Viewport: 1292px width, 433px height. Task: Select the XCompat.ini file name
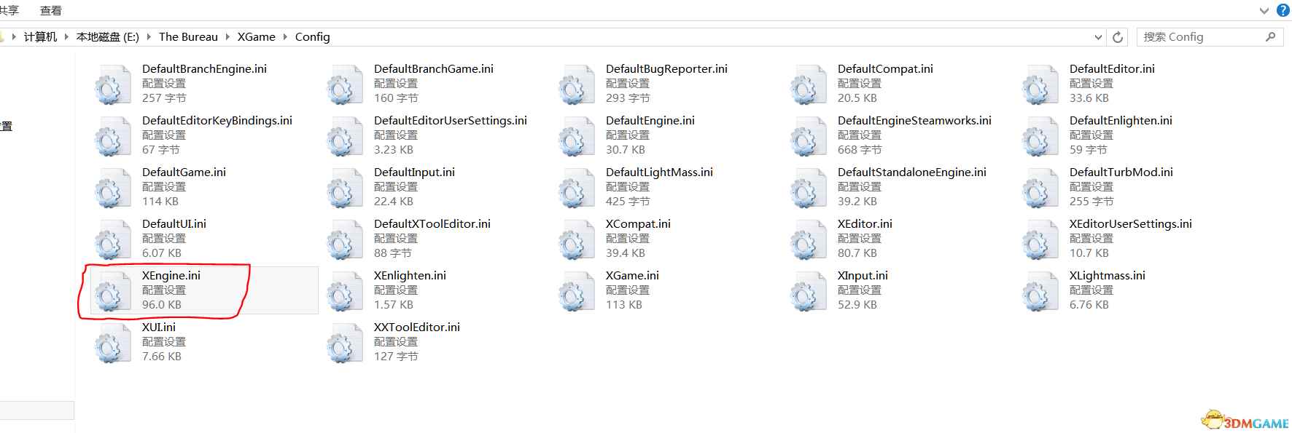(x=638, y=223)
